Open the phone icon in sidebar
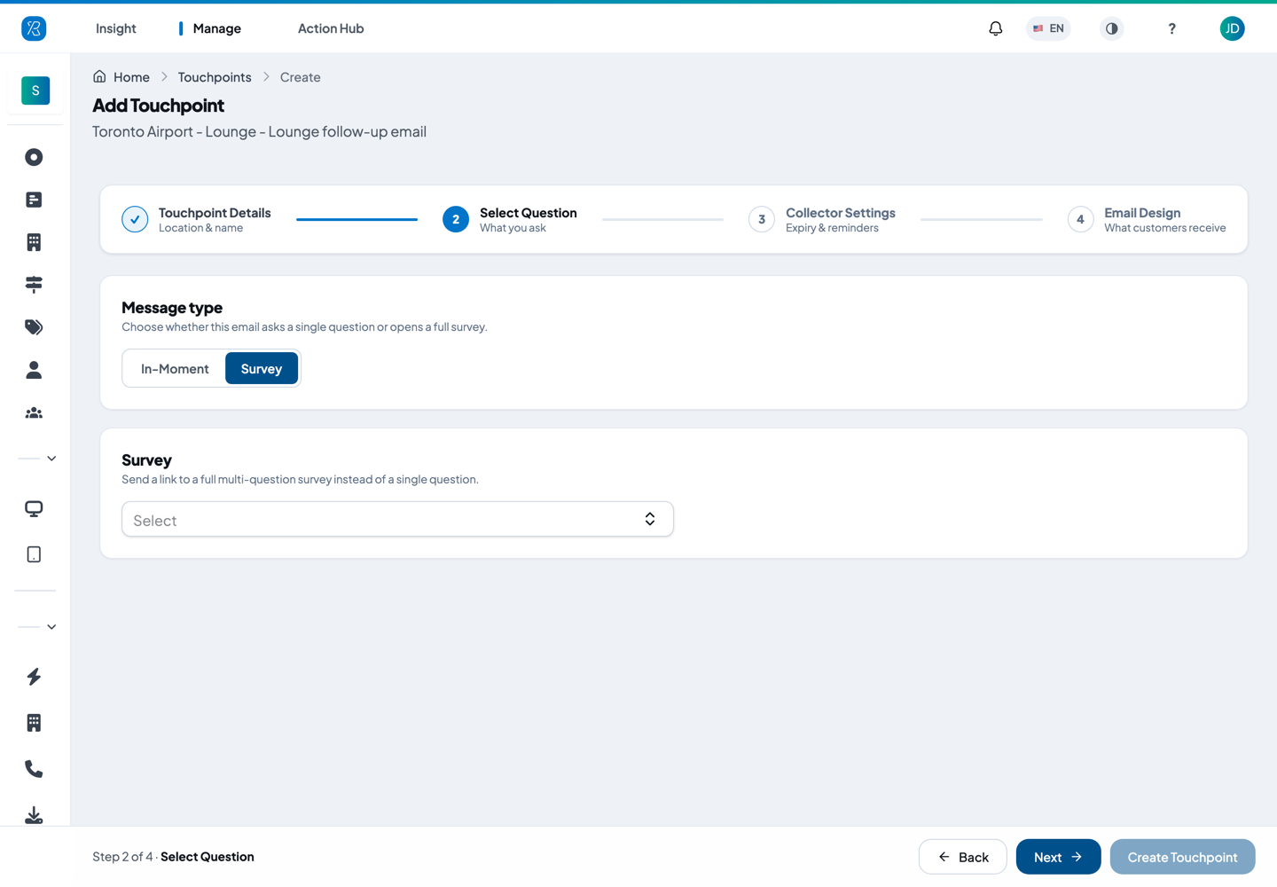Screen dimensions: 1277x887 click(34, 769)
